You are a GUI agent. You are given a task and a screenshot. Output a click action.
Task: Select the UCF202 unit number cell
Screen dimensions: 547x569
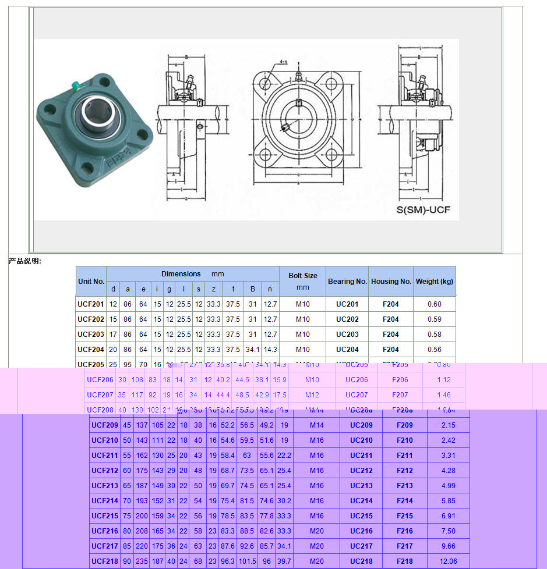(91, 319)
